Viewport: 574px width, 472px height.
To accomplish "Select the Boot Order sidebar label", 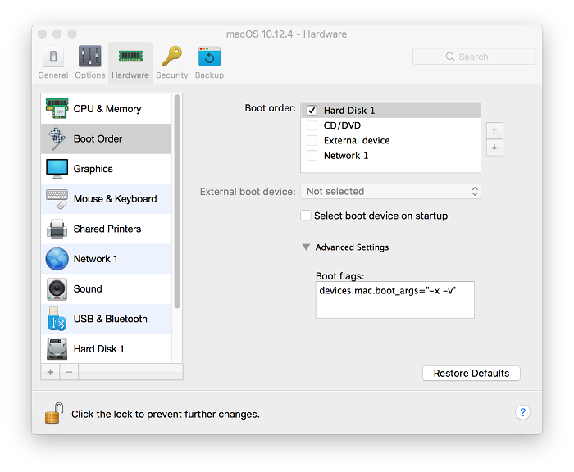I will 98,138.
